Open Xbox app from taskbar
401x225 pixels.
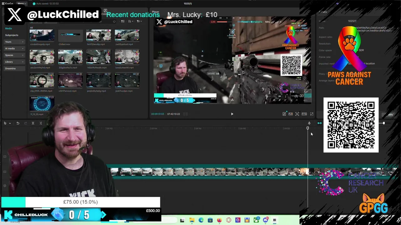click(256, 220)
